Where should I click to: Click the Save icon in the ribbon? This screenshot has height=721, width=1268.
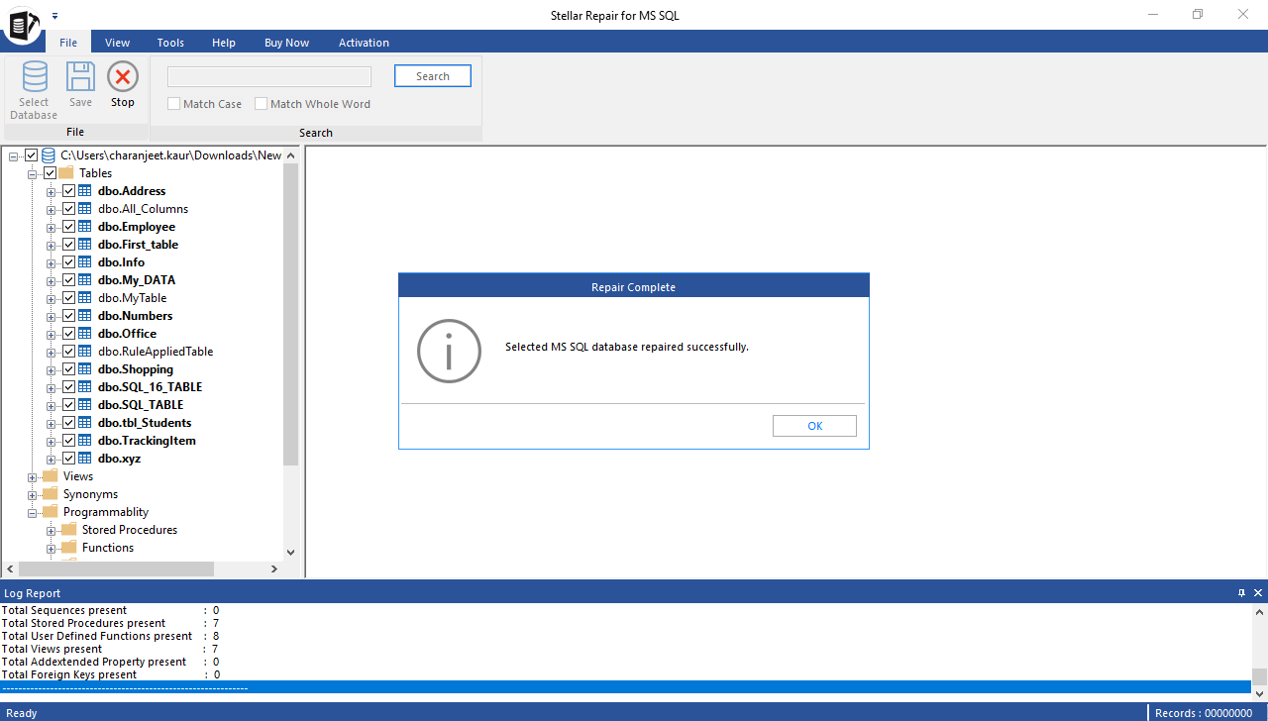pos(80,77)
